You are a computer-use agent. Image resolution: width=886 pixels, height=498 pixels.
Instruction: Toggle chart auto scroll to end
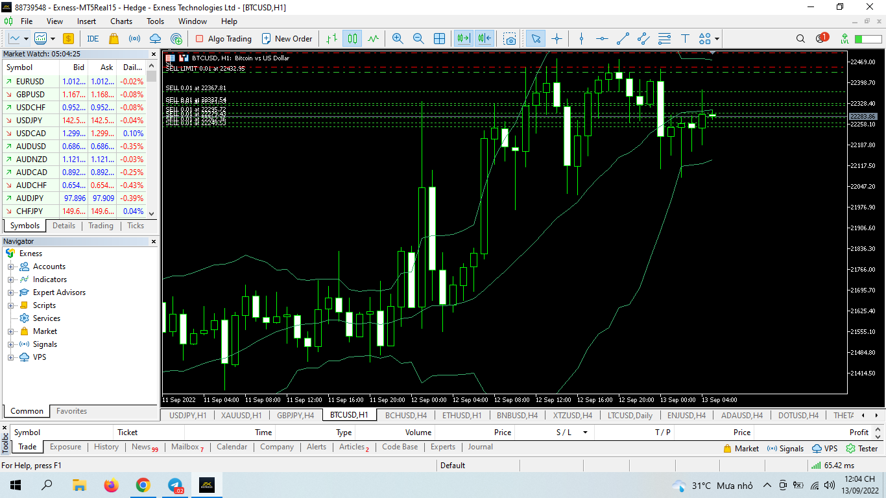[464, 38]
